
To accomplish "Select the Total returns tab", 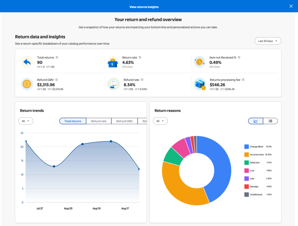I will click(x=72, y=121).
